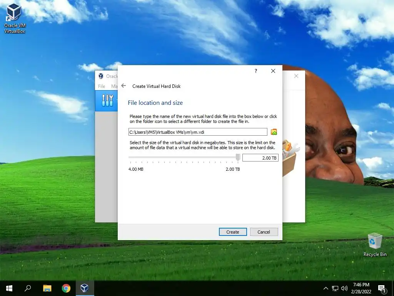Click the disk size slider handle
This screenshot has height=296, width=394.
(238, 157)
